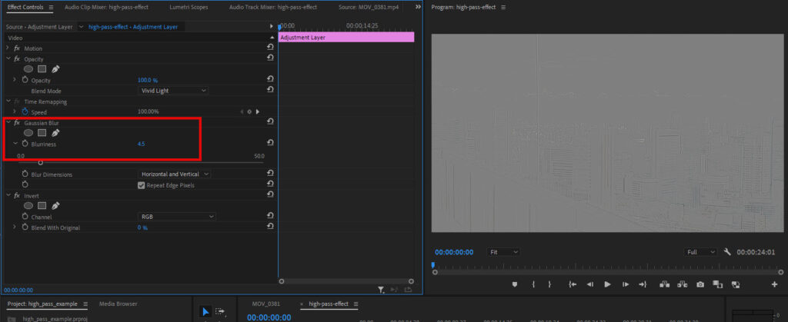Toggle animation stopwatch for Blurriness
The height and width of the screenshot is (322, 788).
click(x=25, y=144)
